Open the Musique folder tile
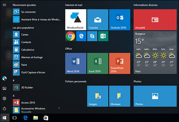This screenshot has height=122, width=179. coord(120,96)
